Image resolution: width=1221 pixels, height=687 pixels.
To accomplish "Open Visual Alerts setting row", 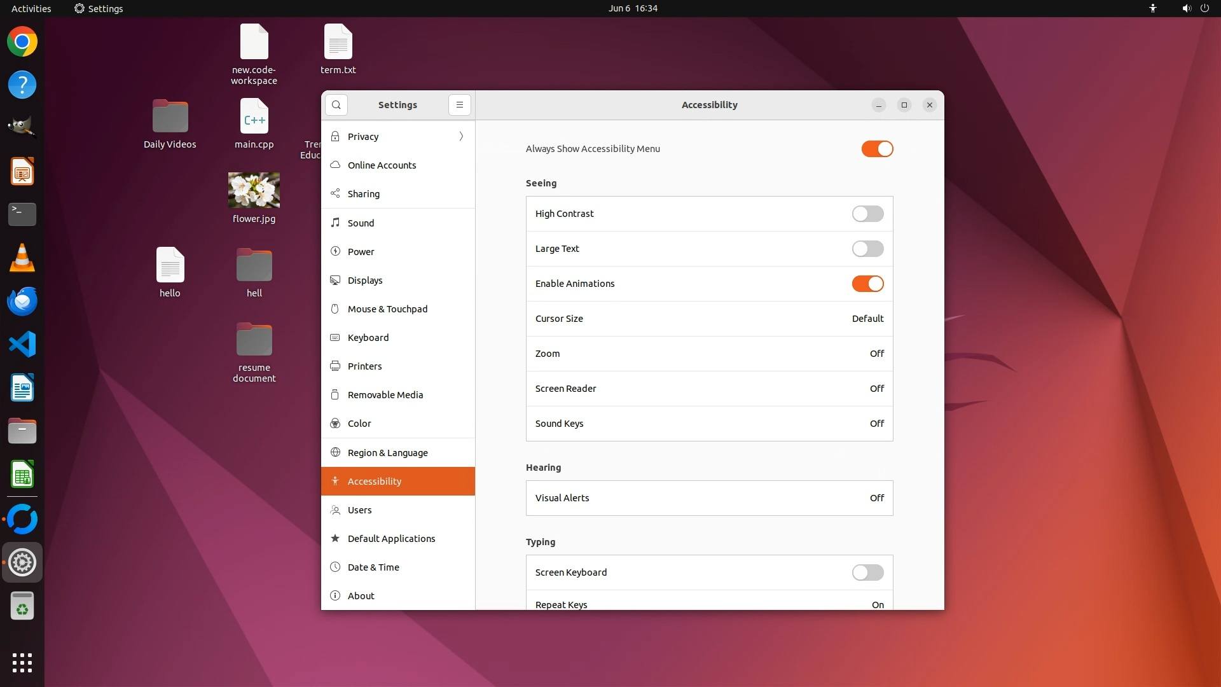I will coord(709,498).
